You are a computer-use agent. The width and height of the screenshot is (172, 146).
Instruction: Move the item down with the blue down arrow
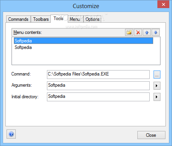[155, 32]
